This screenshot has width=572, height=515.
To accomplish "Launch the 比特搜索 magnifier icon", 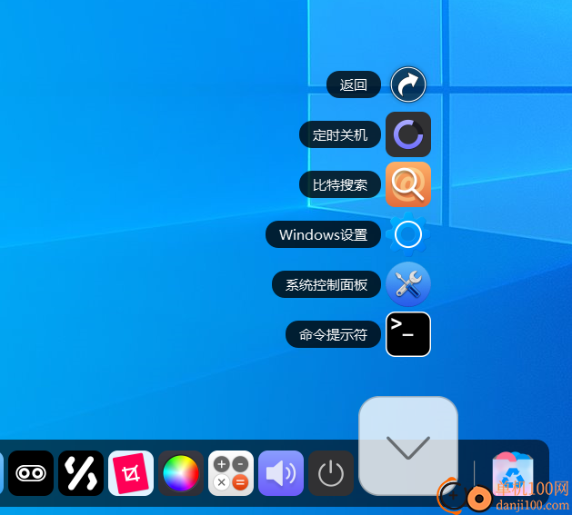I will pyautogui.click(x=408, y=184).
